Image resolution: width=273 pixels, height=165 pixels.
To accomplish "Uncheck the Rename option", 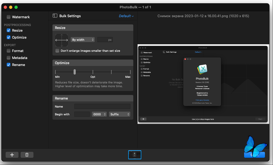I will pos(9,65).
